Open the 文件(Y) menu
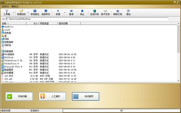The height and width of the screenshot is (113, 181). point(5,6)
